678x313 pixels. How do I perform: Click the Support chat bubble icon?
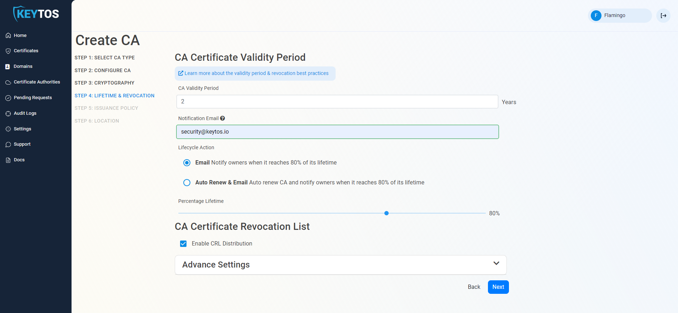(8, 144)
